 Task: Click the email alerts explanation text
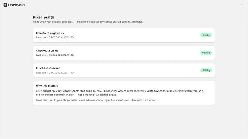[96, 100]
